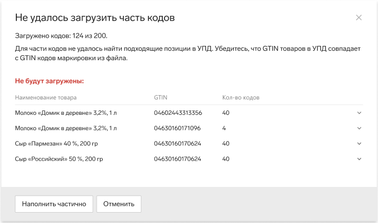Click the code count 4 in milk row
This screenshot has height=223, width=378.
point(224,128)
